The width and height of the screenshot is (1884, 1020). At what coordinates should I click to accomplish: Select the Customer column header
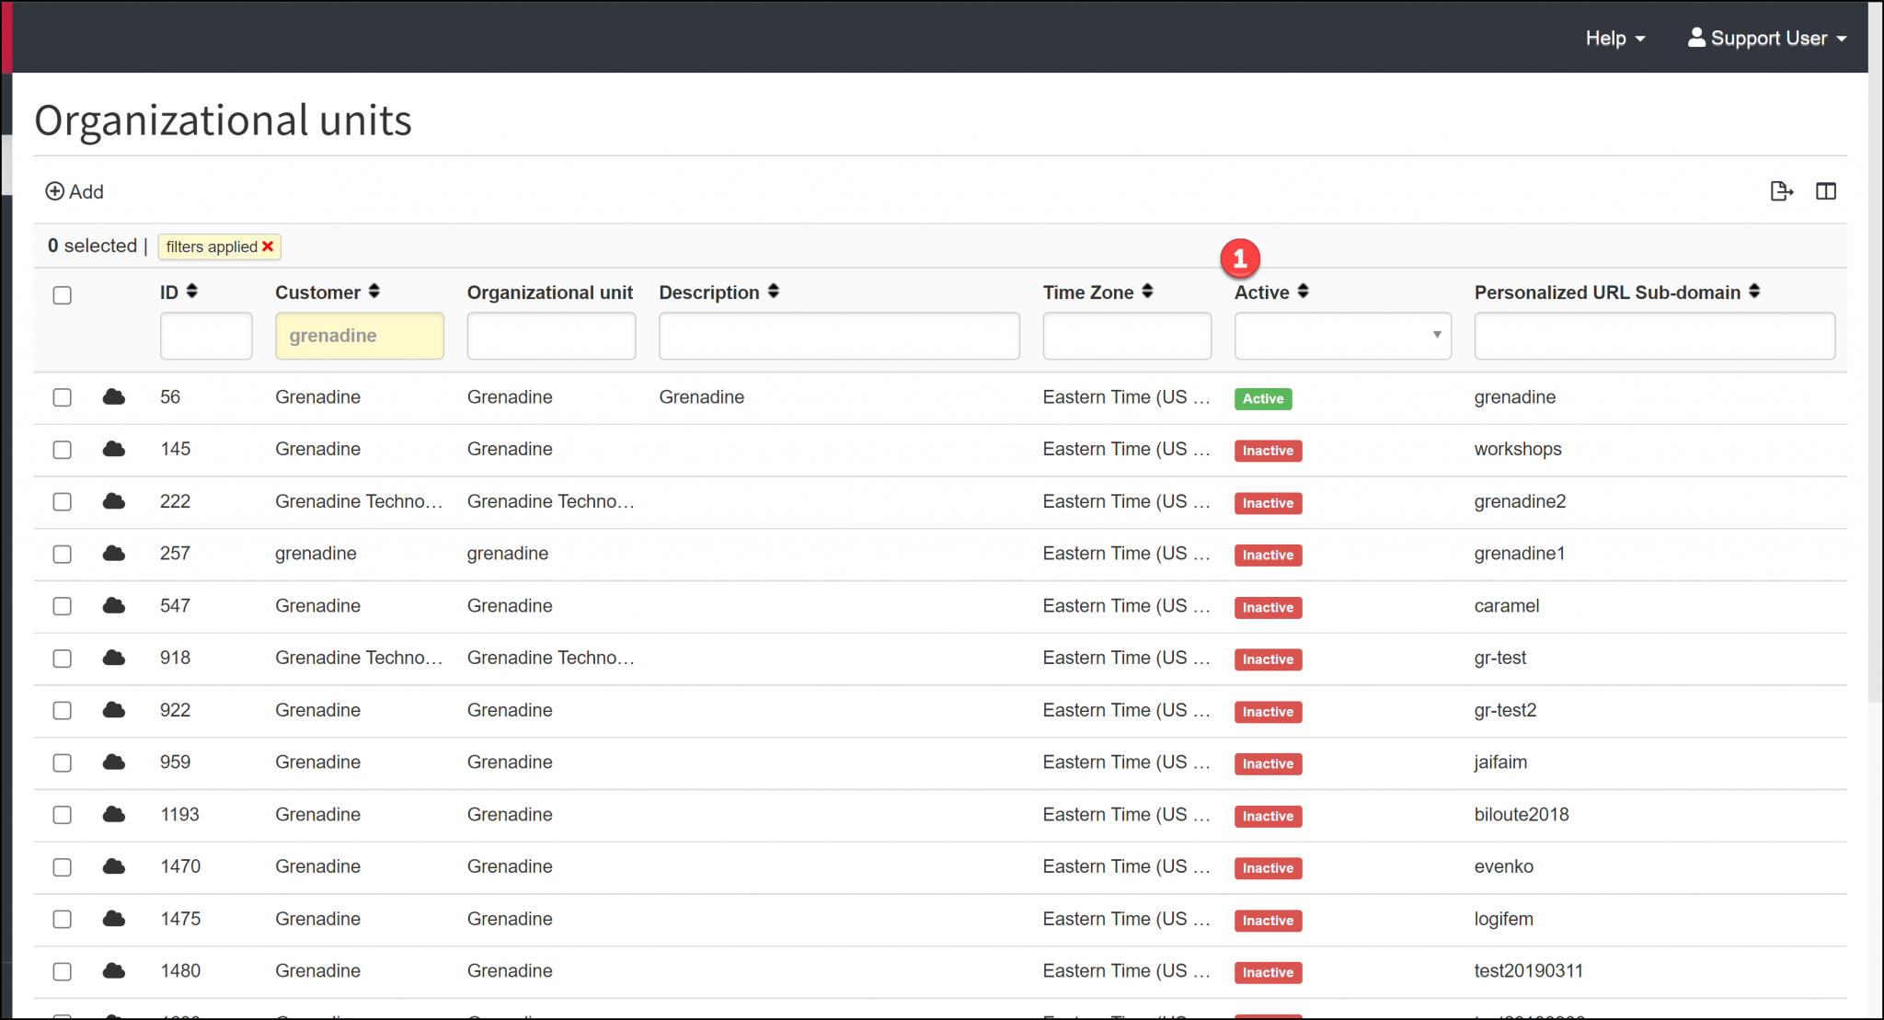(x=317, y=292)
